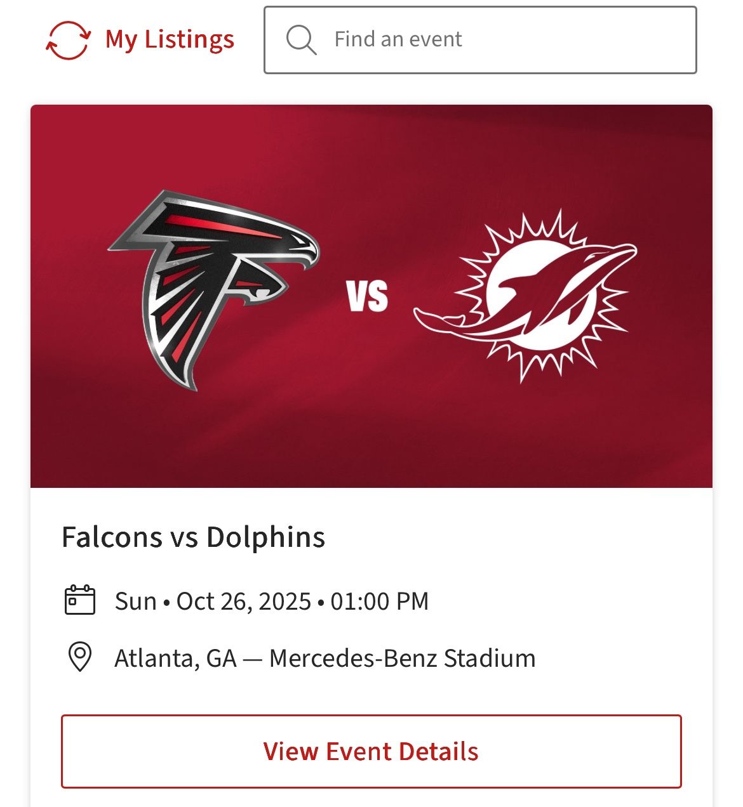This screenshot has height=807, width=743.
Task: Click the Find an event search field
Action: (445, 39)
